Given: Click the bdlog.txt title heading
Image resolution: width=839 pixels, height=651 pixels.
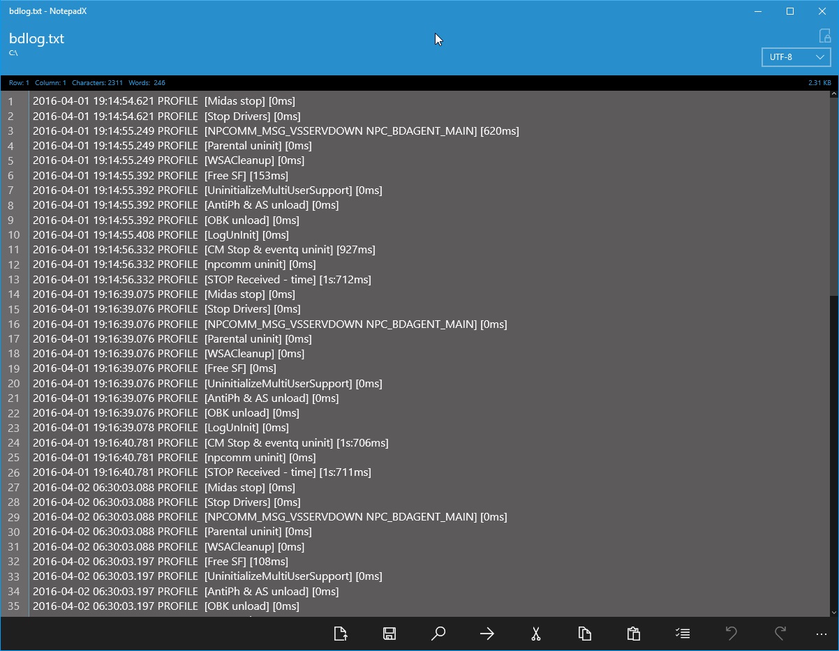Looking at the screenshot, I should tap(36, 38).
